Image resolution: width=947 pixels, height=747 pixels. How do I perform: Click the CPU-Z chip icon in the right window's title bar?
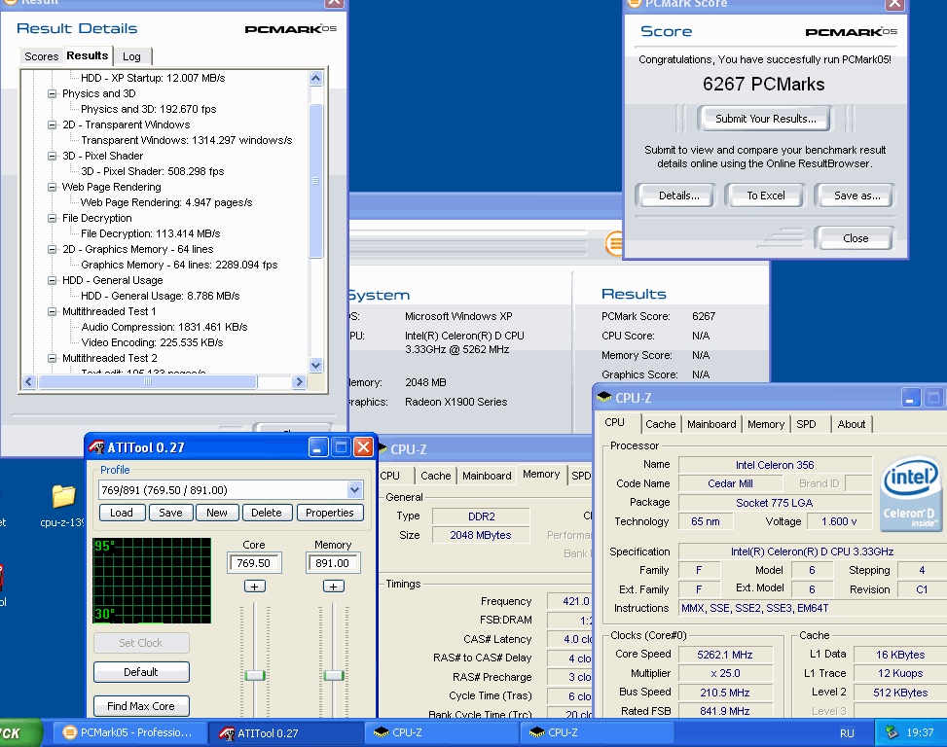coord(604,397)
